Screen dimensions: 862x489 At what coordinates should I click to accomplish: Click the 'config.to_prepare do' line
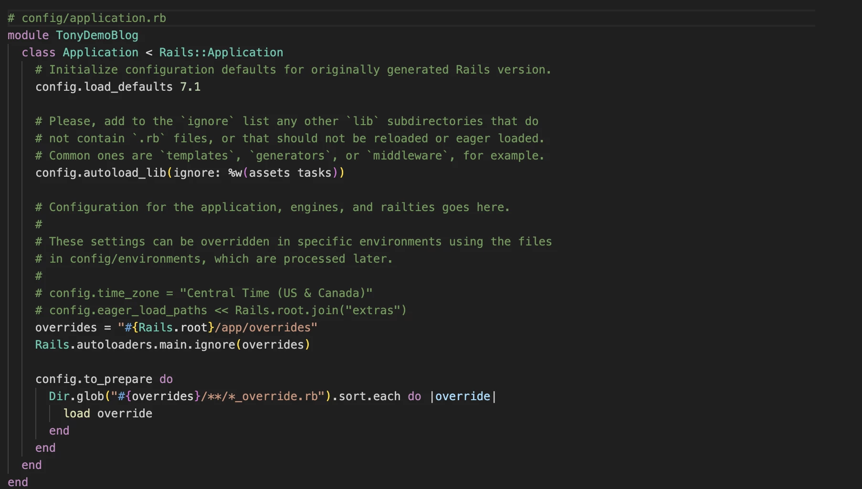pos(104,379)
